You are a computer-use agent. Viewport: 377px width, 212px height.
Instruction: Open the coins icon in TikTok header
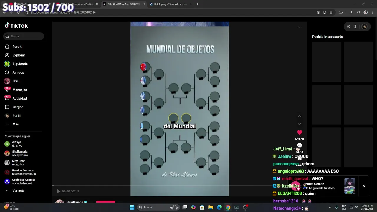coord(348,26)
